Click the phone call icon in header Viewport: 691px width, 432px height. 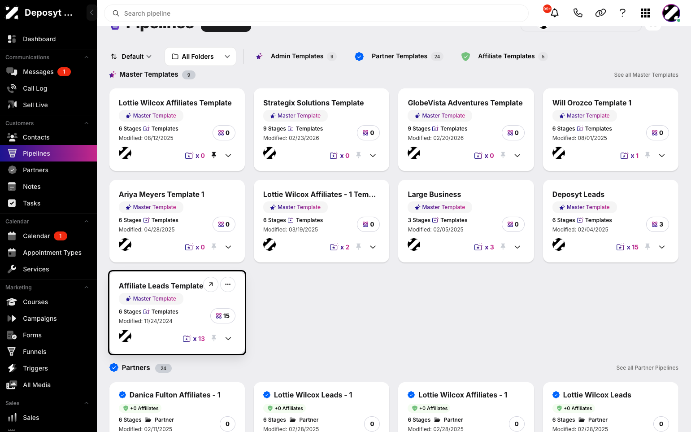[578, 13]
